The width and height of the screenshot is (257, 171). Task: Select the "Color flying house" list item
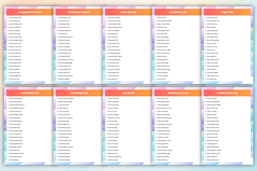15,18
